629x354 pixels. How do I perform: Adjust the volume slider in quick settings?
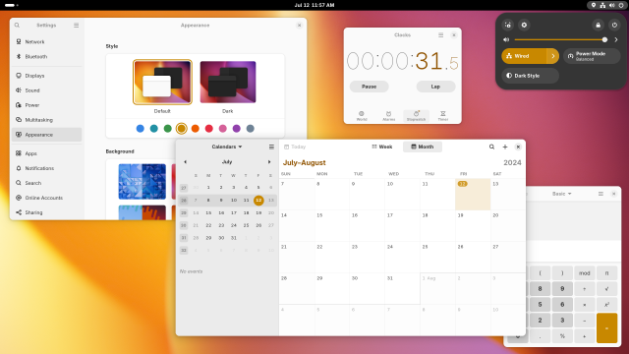561,39
